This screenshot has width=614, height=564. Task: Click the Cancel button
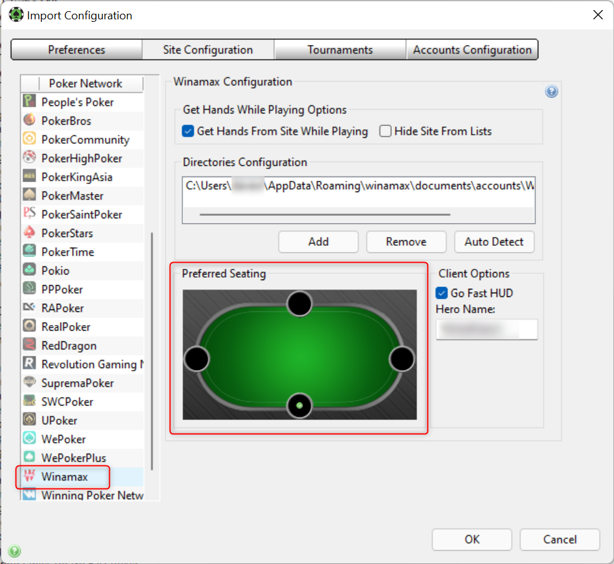560,539
